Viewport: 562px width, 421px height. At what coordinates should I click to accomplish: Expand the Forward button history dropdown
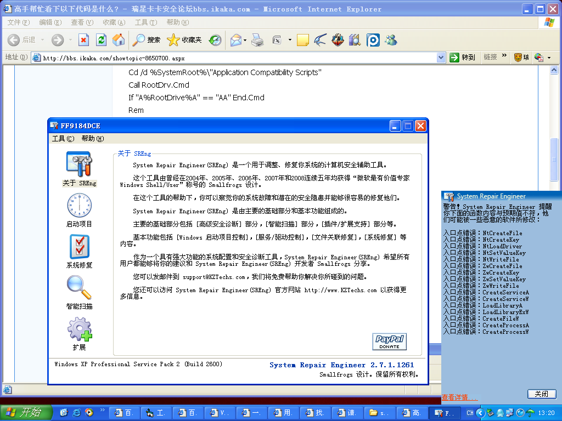(x=70, y=39)
